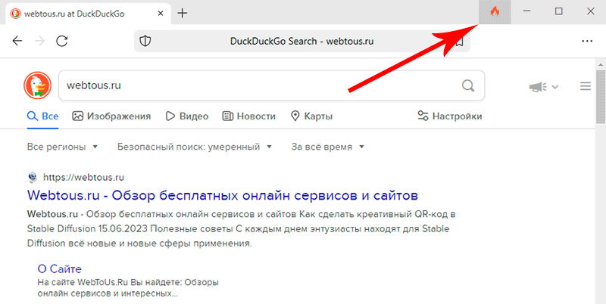Click the address bar showing DuckDuckGo Search
This screenshot has height=304, width=606.
301,42
